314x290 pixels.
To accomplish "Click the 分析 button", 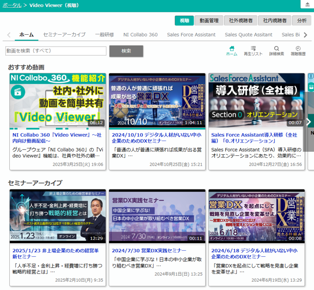I will (x=302, y=21).
